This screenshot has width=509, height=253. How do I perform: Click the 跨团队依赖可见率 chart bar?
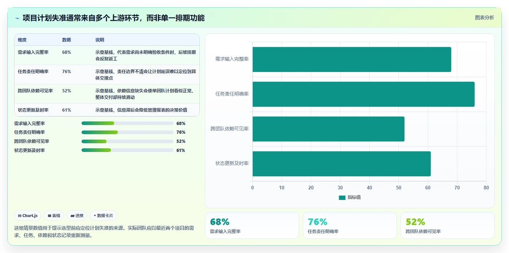click(x=329, y=129)
